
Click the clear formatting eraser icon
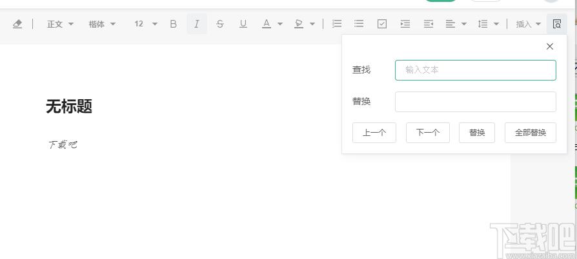click(17, 24)
